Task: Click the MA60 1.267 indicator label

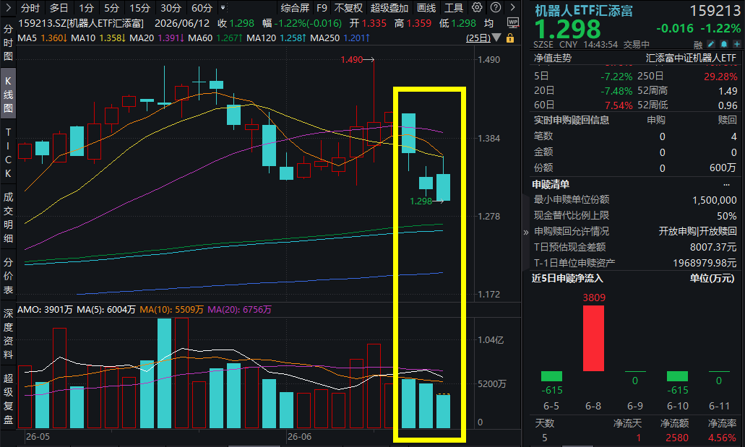Action: point(215,38)
